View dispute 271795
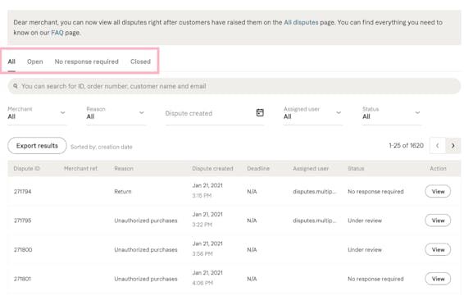 click(438, 221)
